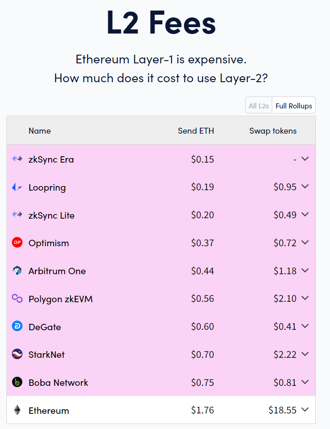Expand the Polygon zkEVM row chevron
The height and width of the screenshot is (429, 330).
point(305,299)
